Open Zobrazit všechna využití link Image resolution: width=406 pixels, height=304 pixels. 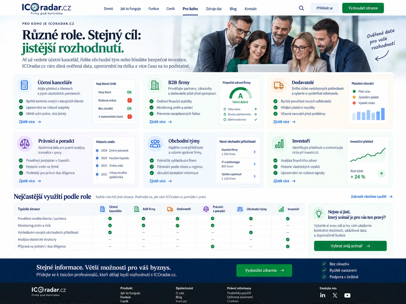point(372,197)
